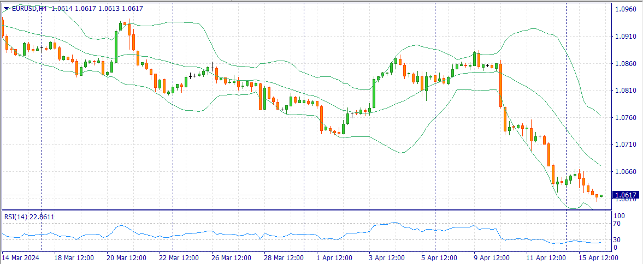Click the 1.0960 price scale label
643x264 pixels.
coord(625,9)
